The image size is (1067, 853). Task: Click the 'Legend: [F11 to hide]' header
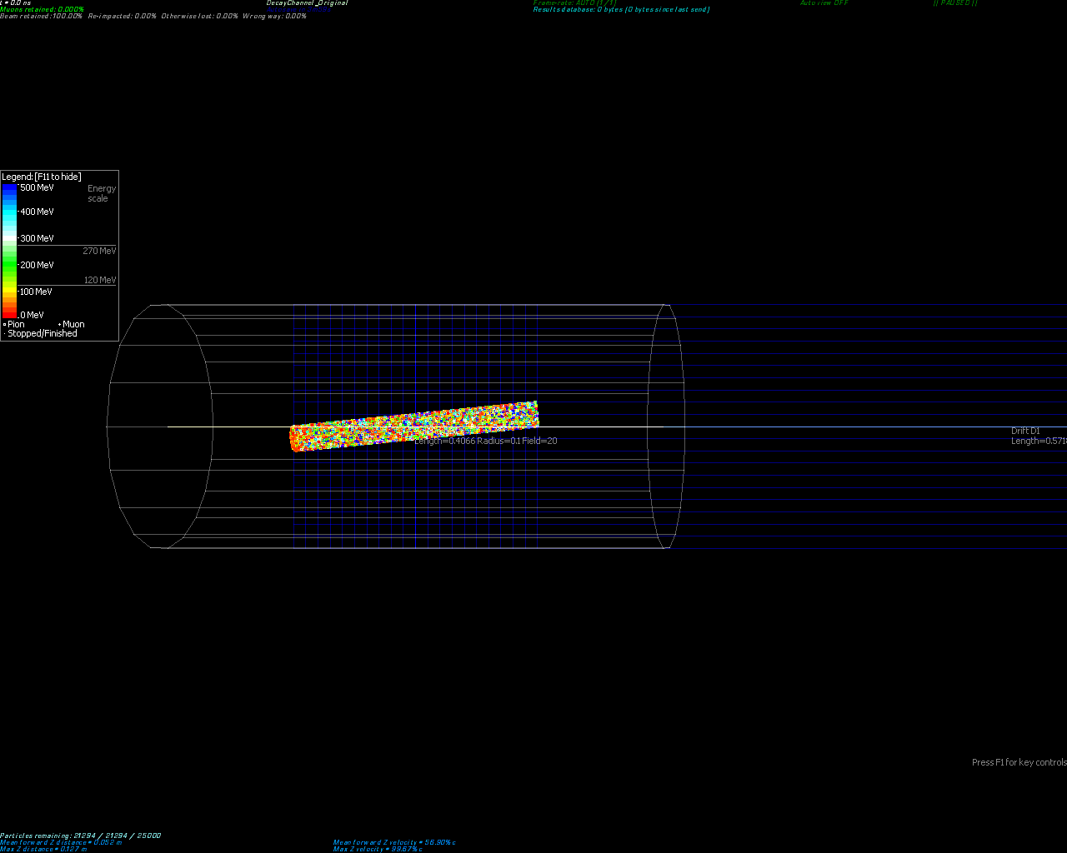42,177
